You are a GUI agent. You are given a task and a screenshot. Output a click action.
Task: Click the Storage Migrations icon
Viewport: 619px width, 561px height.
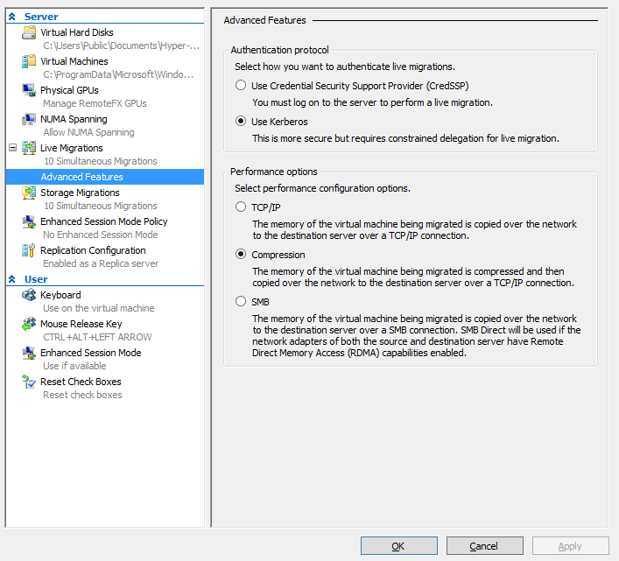click(x=29, y=193)
